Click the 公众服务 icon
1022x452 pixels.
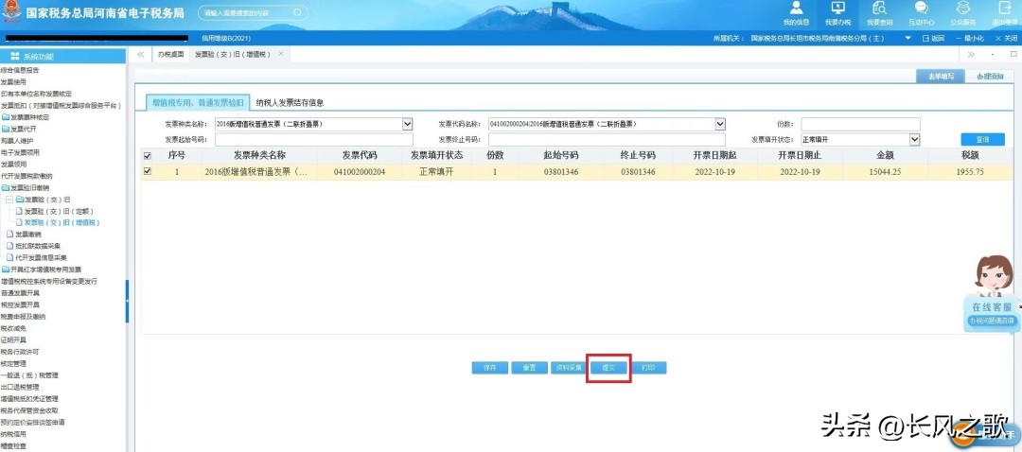coord(962,9)
